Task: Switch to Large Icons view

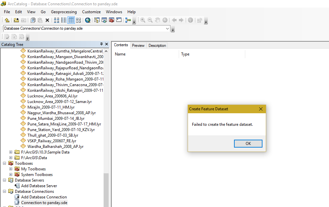Action: [x=57, y=20]
